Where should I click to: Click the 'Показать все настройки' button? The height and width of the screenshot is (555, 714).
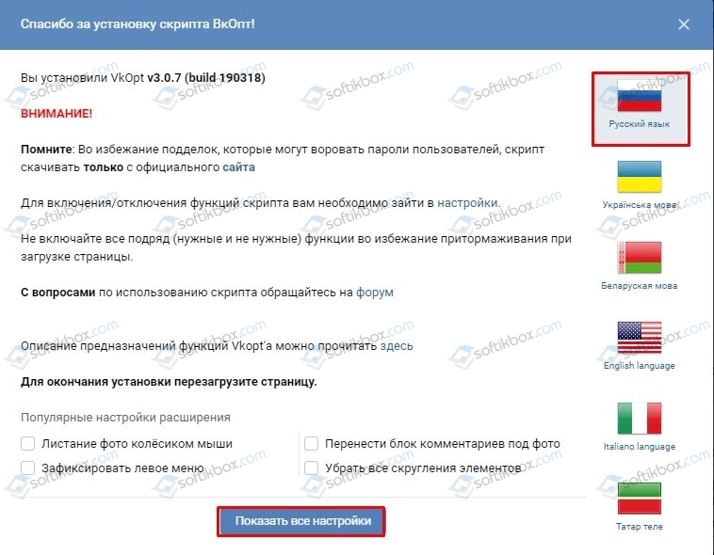tap(301, 521)
